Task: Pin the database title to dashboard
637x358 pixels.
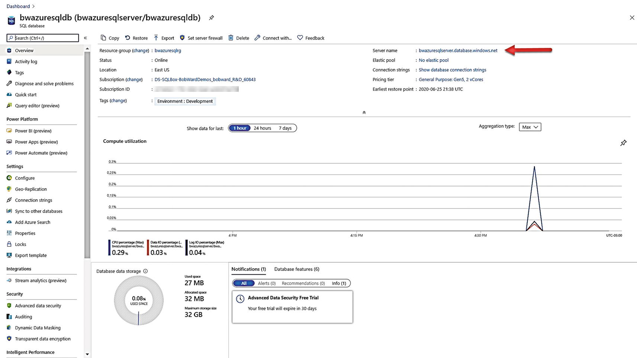Action: pyautogui.click(x=211, y=17)
